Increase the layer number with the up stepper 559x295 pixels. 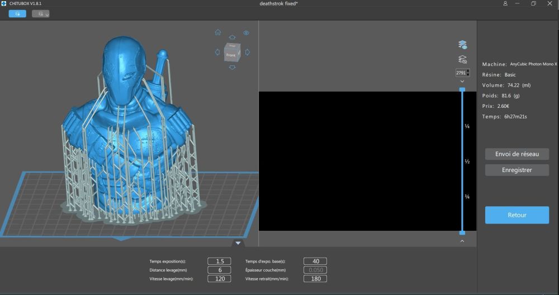[468, 71]
